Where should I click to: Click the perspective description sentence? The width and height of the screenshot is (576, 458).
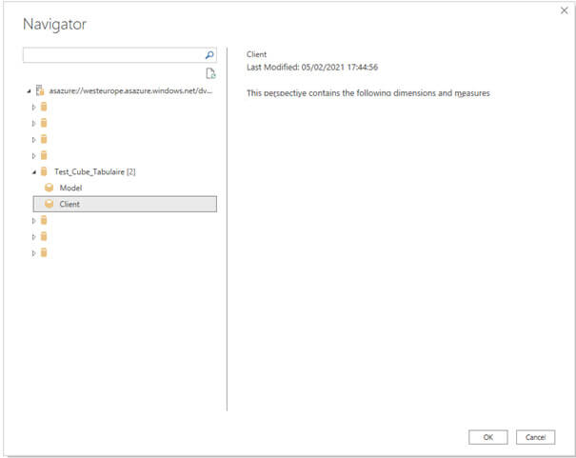pos(368,93)
